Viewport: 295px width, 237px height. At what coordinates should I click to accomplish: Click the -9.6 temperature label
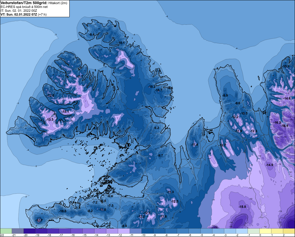pyautogui.click(x=238, y=103)
